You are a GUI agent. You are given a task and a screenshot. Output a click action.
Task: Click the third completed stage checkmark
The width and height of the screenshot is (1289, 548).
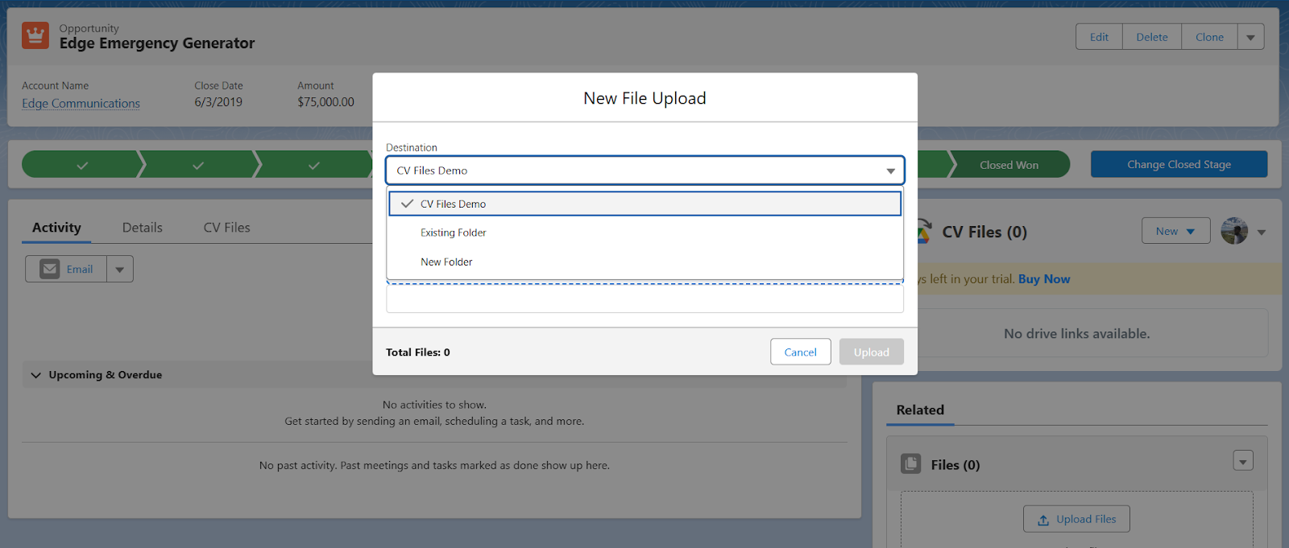point(314,165)
